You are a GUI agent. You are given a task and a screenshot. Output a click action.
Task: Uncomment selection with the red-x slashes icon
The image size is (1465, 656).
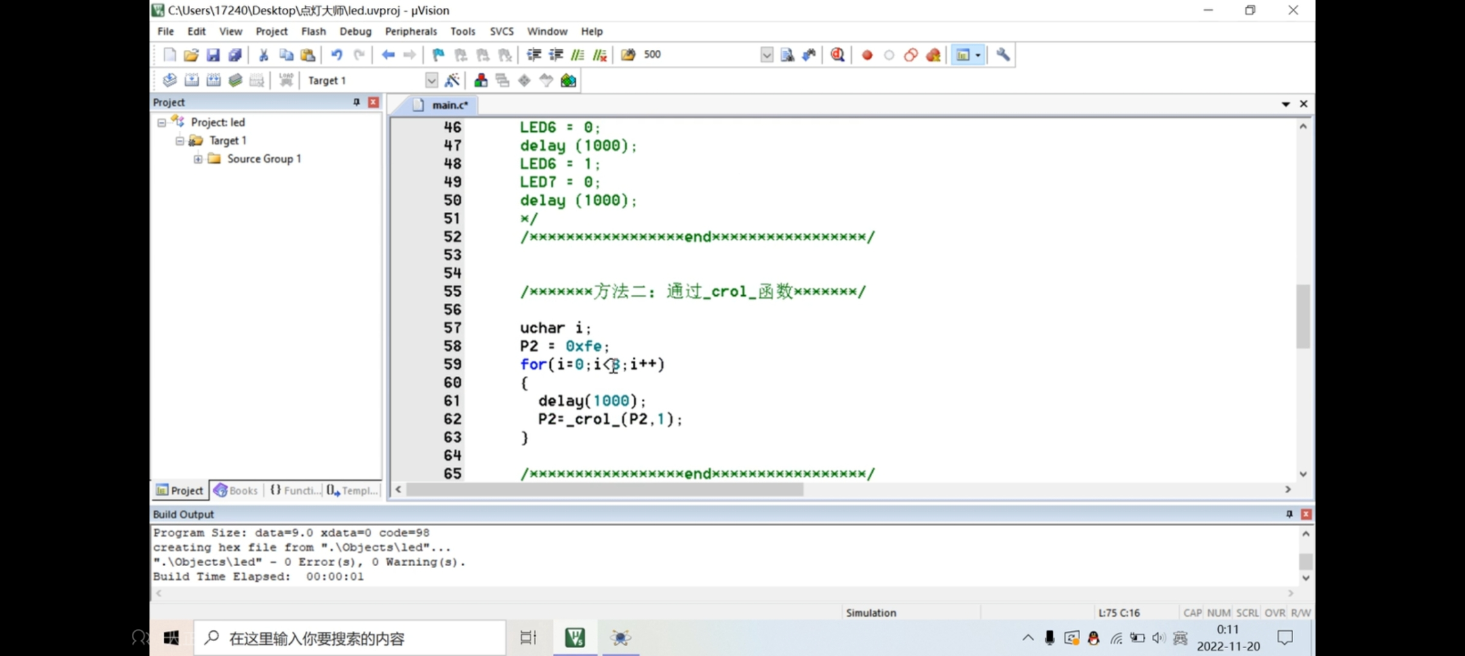coord(600,54)
